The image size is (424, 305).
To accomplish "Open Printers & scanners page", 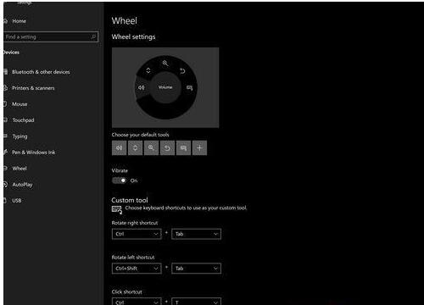I will click(x=33, y=88).
